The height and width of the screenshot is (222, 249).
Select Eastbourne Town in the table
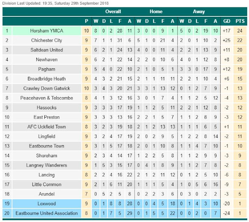point(47,146)
